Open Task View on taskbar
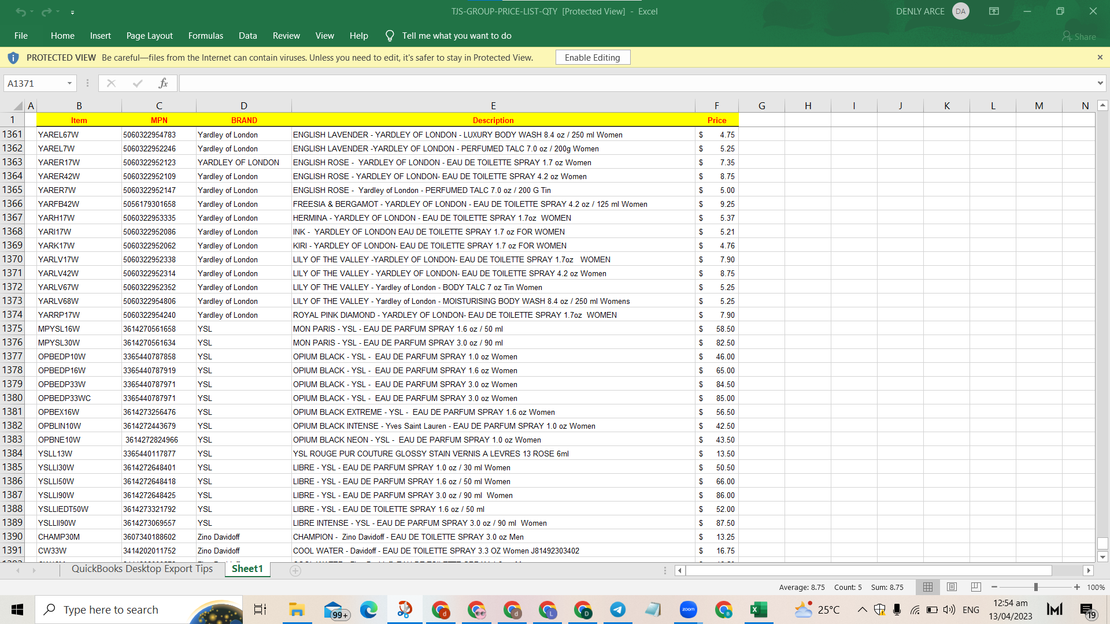This screenshot has width=1110, height=624. click(x=260, y=610)
